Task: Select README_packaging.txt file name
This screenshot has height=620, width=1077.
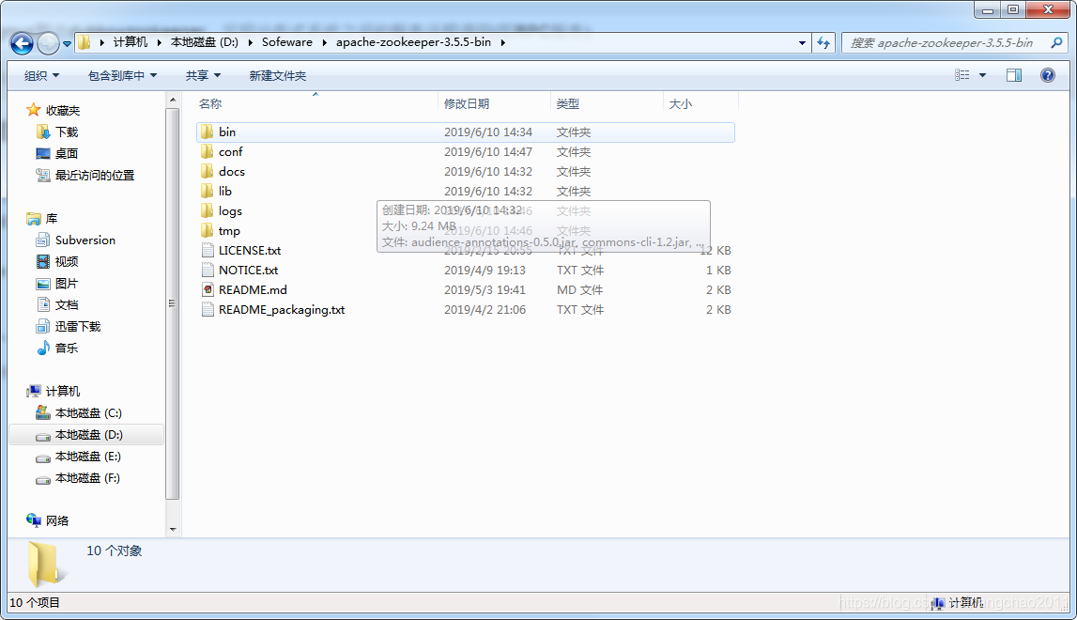Action: coord(282,310)
